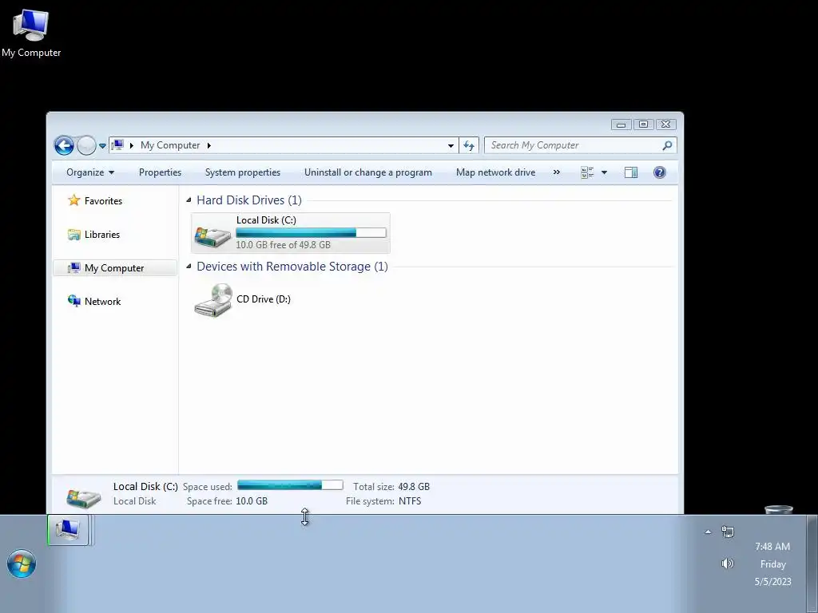Open view options dropdown arrow

[604, 172]
